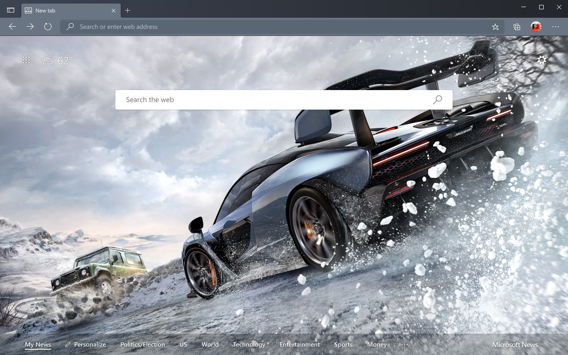This screenshot has height=355, width=568.
Task: Open Settings and more ellipsis menu
Action: [556, 27]
